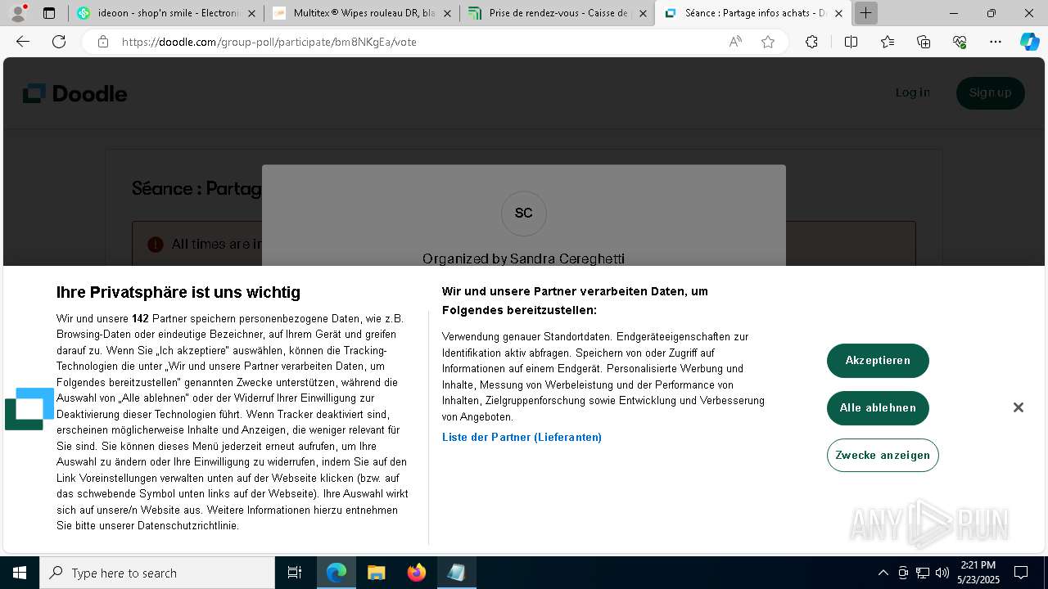Open a new browser tab

[865, 13]
